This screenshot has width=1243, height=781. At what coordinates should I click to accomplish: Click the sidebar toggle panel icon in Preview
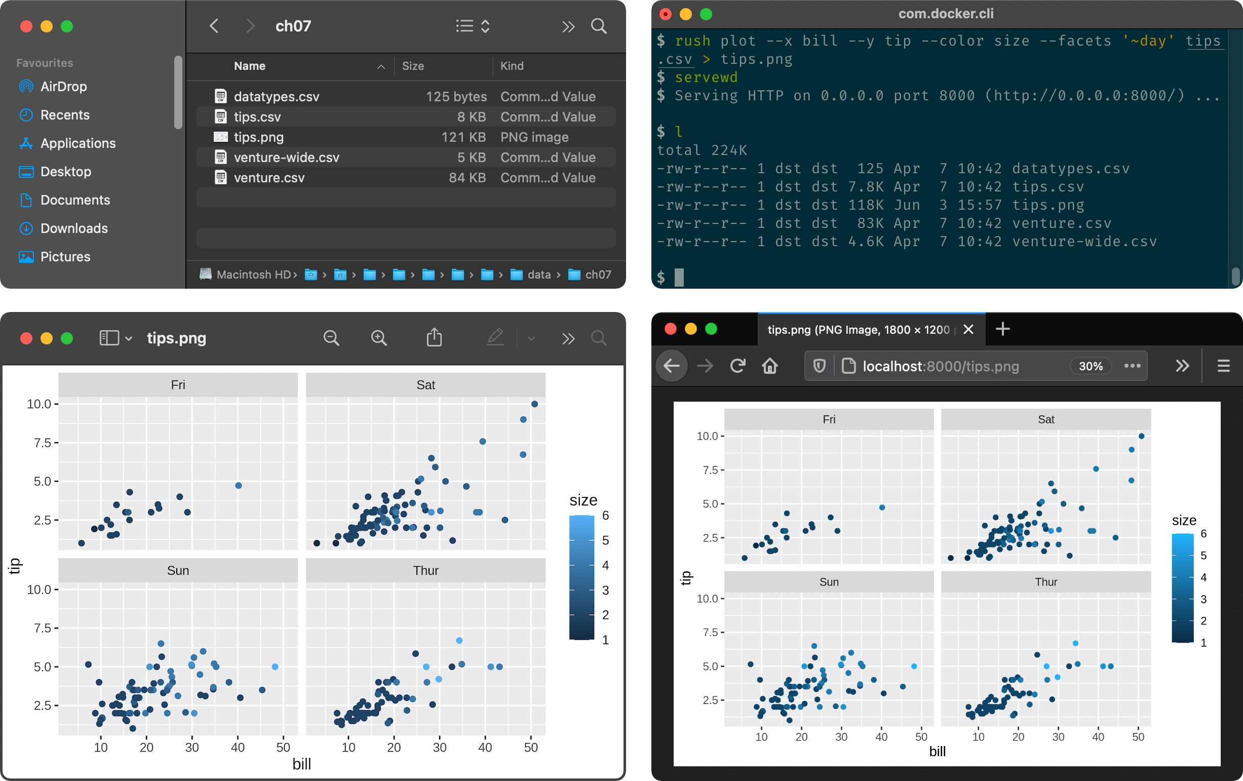[106, 338]
